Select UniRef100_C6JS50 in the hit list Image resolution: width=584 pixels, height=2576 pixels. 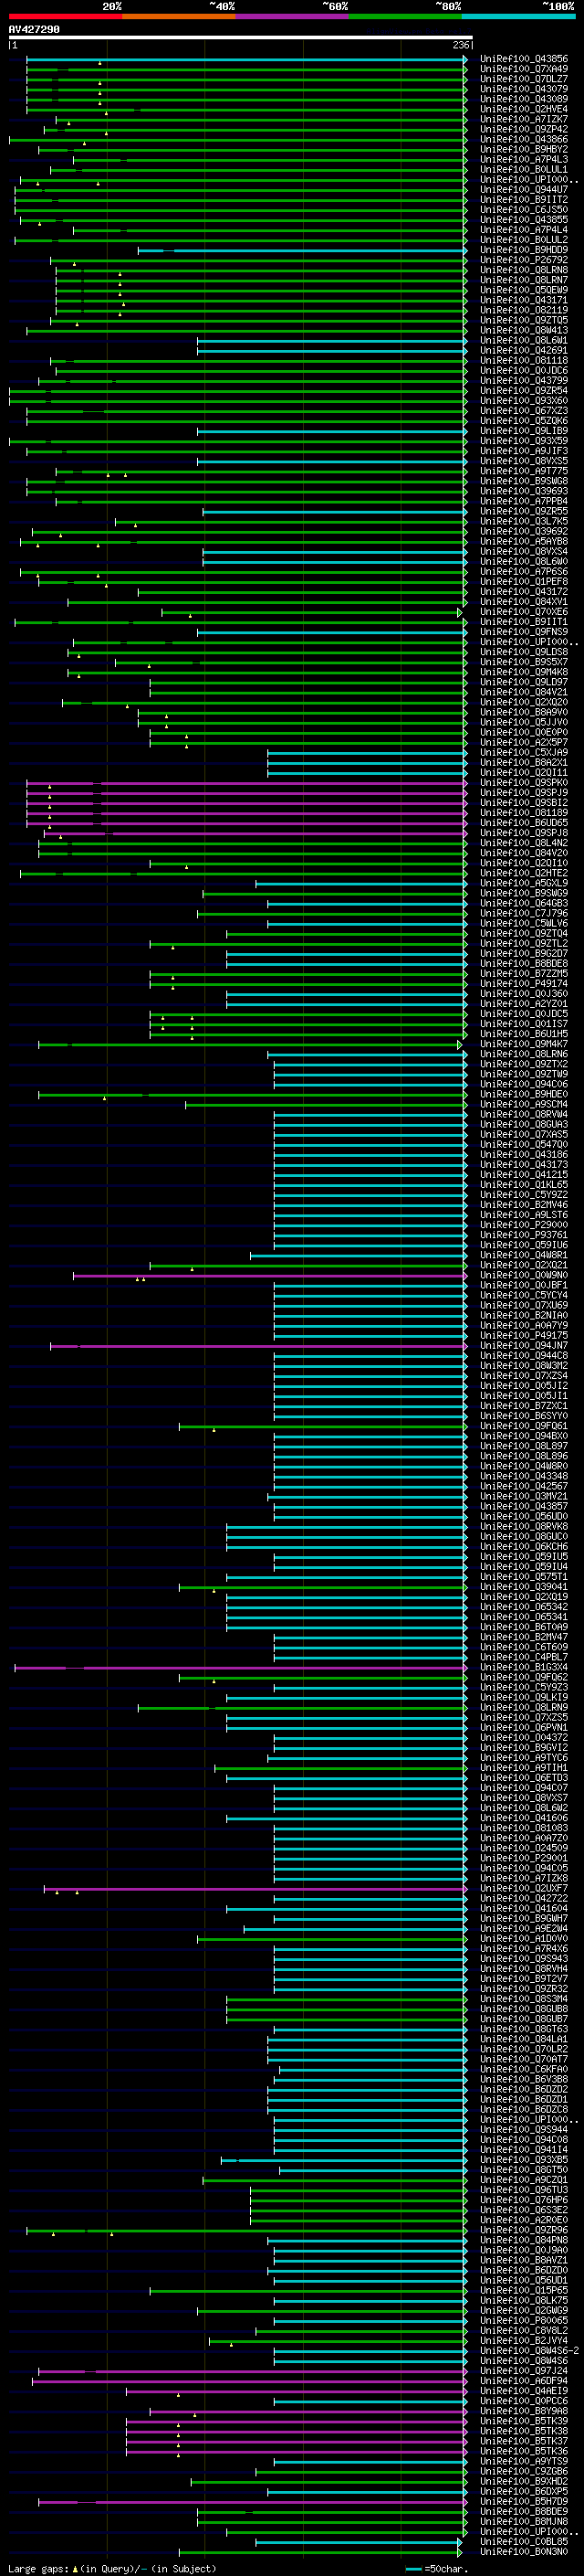(523, 210)
